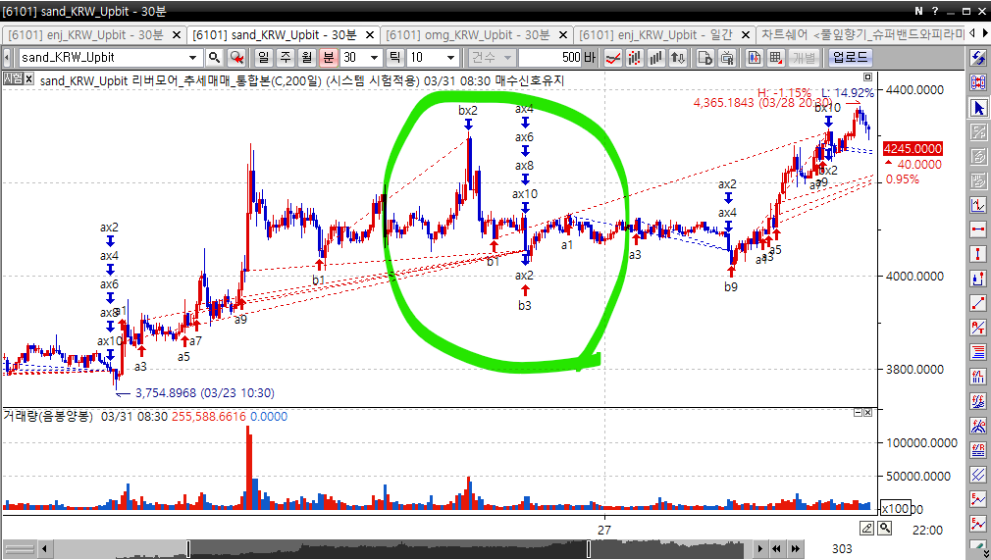
Task: Select the vertical line drawing tool
Action: click(x=978, y=254)
